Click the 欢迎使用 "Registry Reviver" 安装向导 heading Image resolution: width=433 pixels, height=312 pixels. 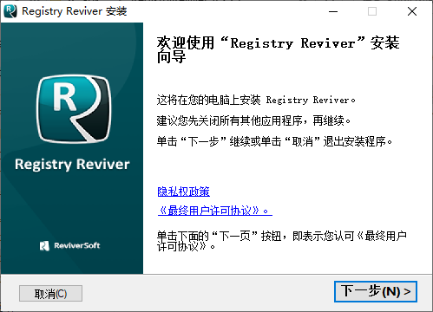[278, 49]
